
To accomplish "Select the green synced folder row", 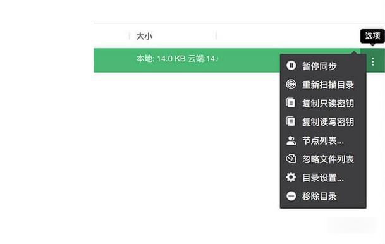I will pyautogui.click(x=186, y=61).
